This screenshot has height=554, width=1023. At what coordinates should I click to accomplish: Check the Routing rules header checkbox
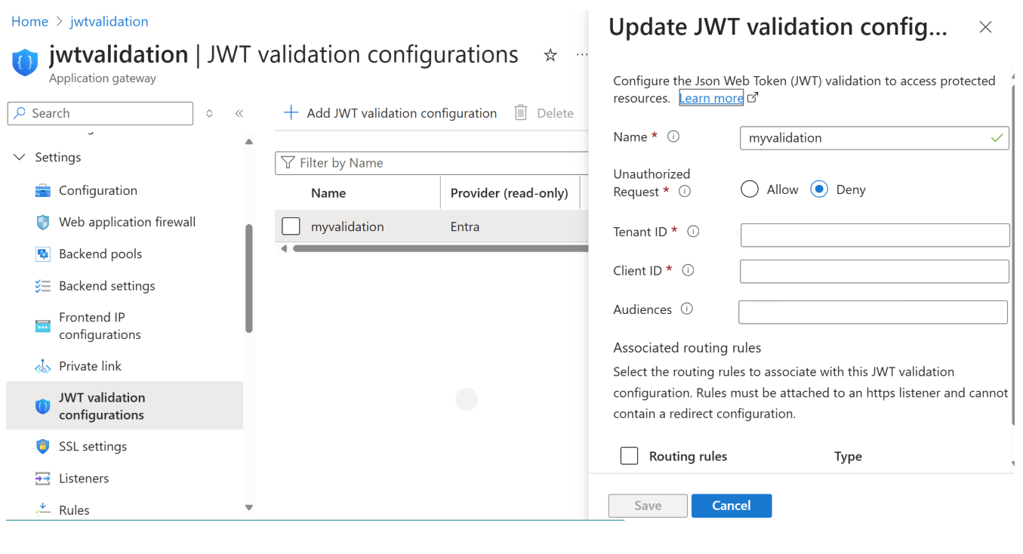(x=629, y=455)
